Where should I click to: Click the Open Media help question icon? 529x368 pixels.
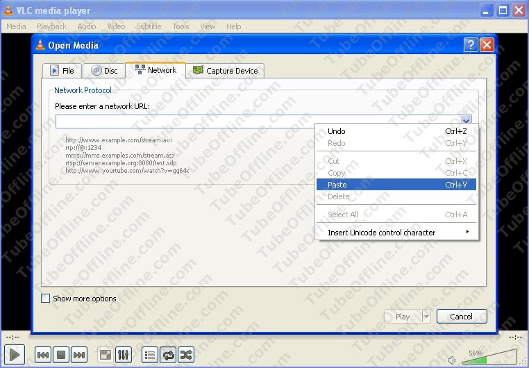[471, 44]
